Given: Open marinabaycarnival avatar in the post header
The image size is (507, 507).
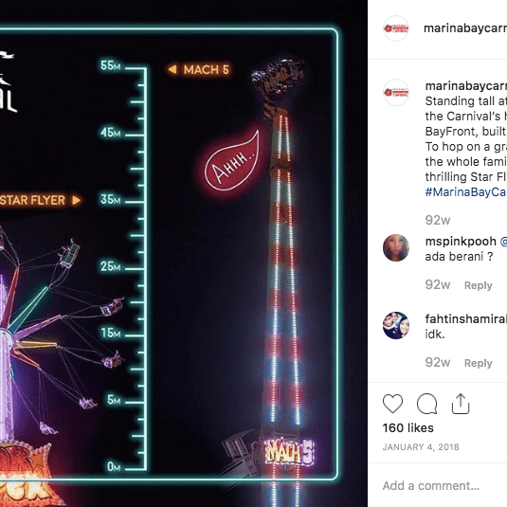Looking at the screenshot, I should (396, 28).
